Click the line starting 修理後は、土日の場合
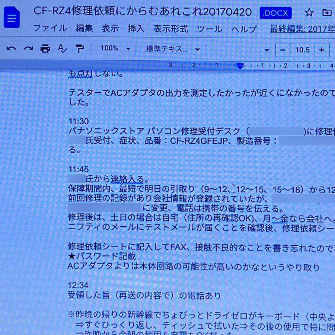 coord(201,218)
